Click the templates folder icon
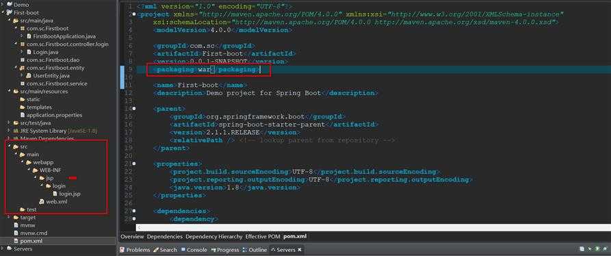The height and width of the screenshot is (256, 611). point(23,107)
